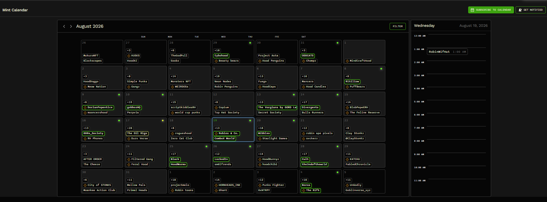Click diamond icon beside PuffBears
The height and width of the screenshot is (202, 547).
pos(347,87)
